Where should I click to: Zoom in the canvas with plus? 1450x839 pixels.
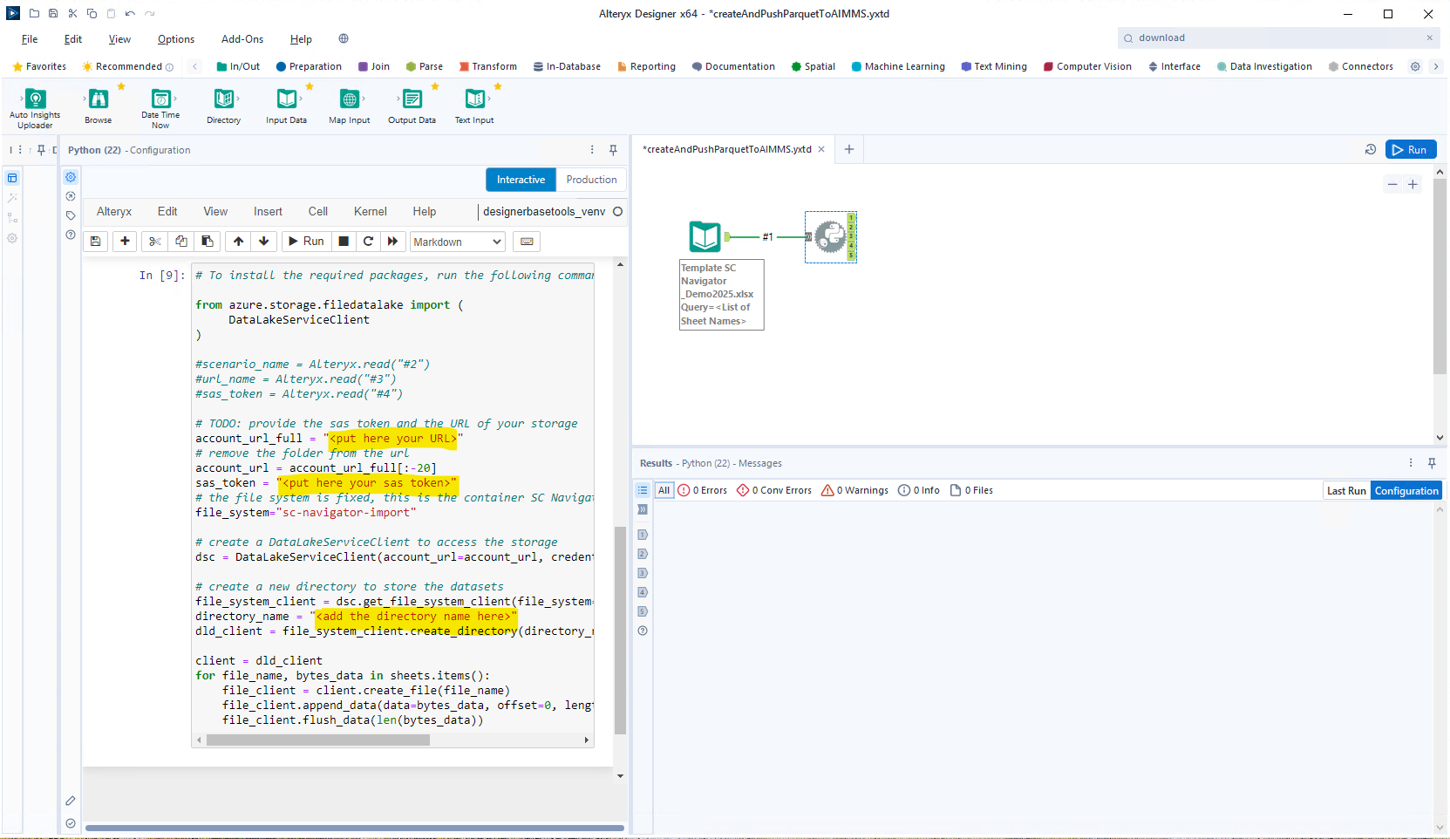(x=1413, y=184)
